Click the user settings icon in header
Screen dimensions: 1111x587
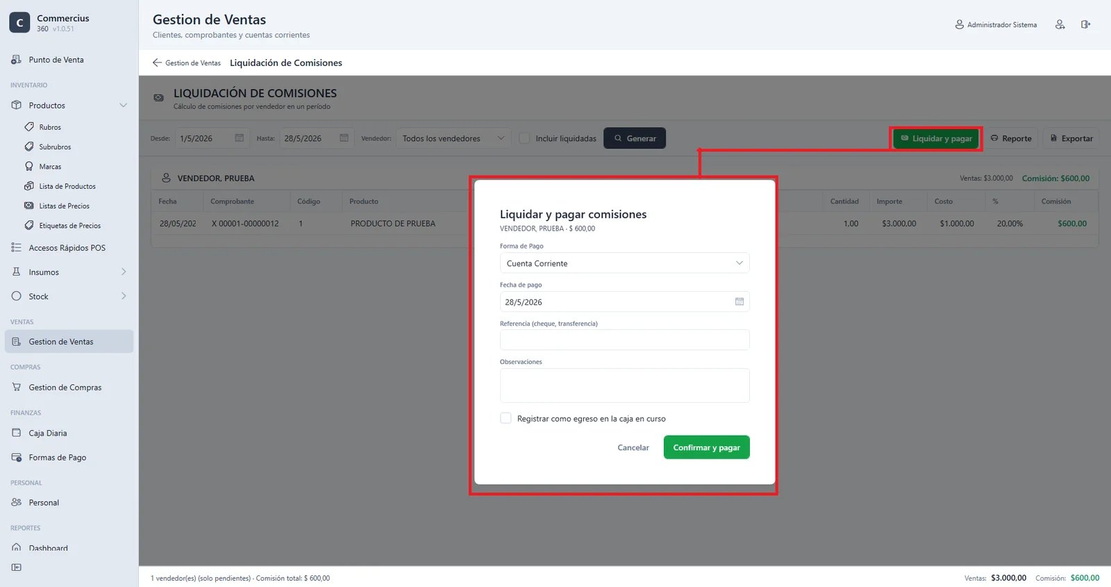pos(1060,24)
